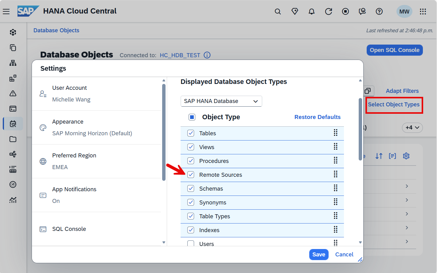The height and width of the screenshot is (273, 437).
Task: Uncheck the Procedures checkbox
Action: click(191, 161)
